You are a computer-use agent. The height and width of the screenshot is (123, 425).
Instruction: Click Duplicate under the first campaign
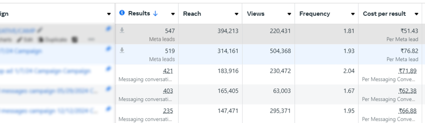[53, 40]
